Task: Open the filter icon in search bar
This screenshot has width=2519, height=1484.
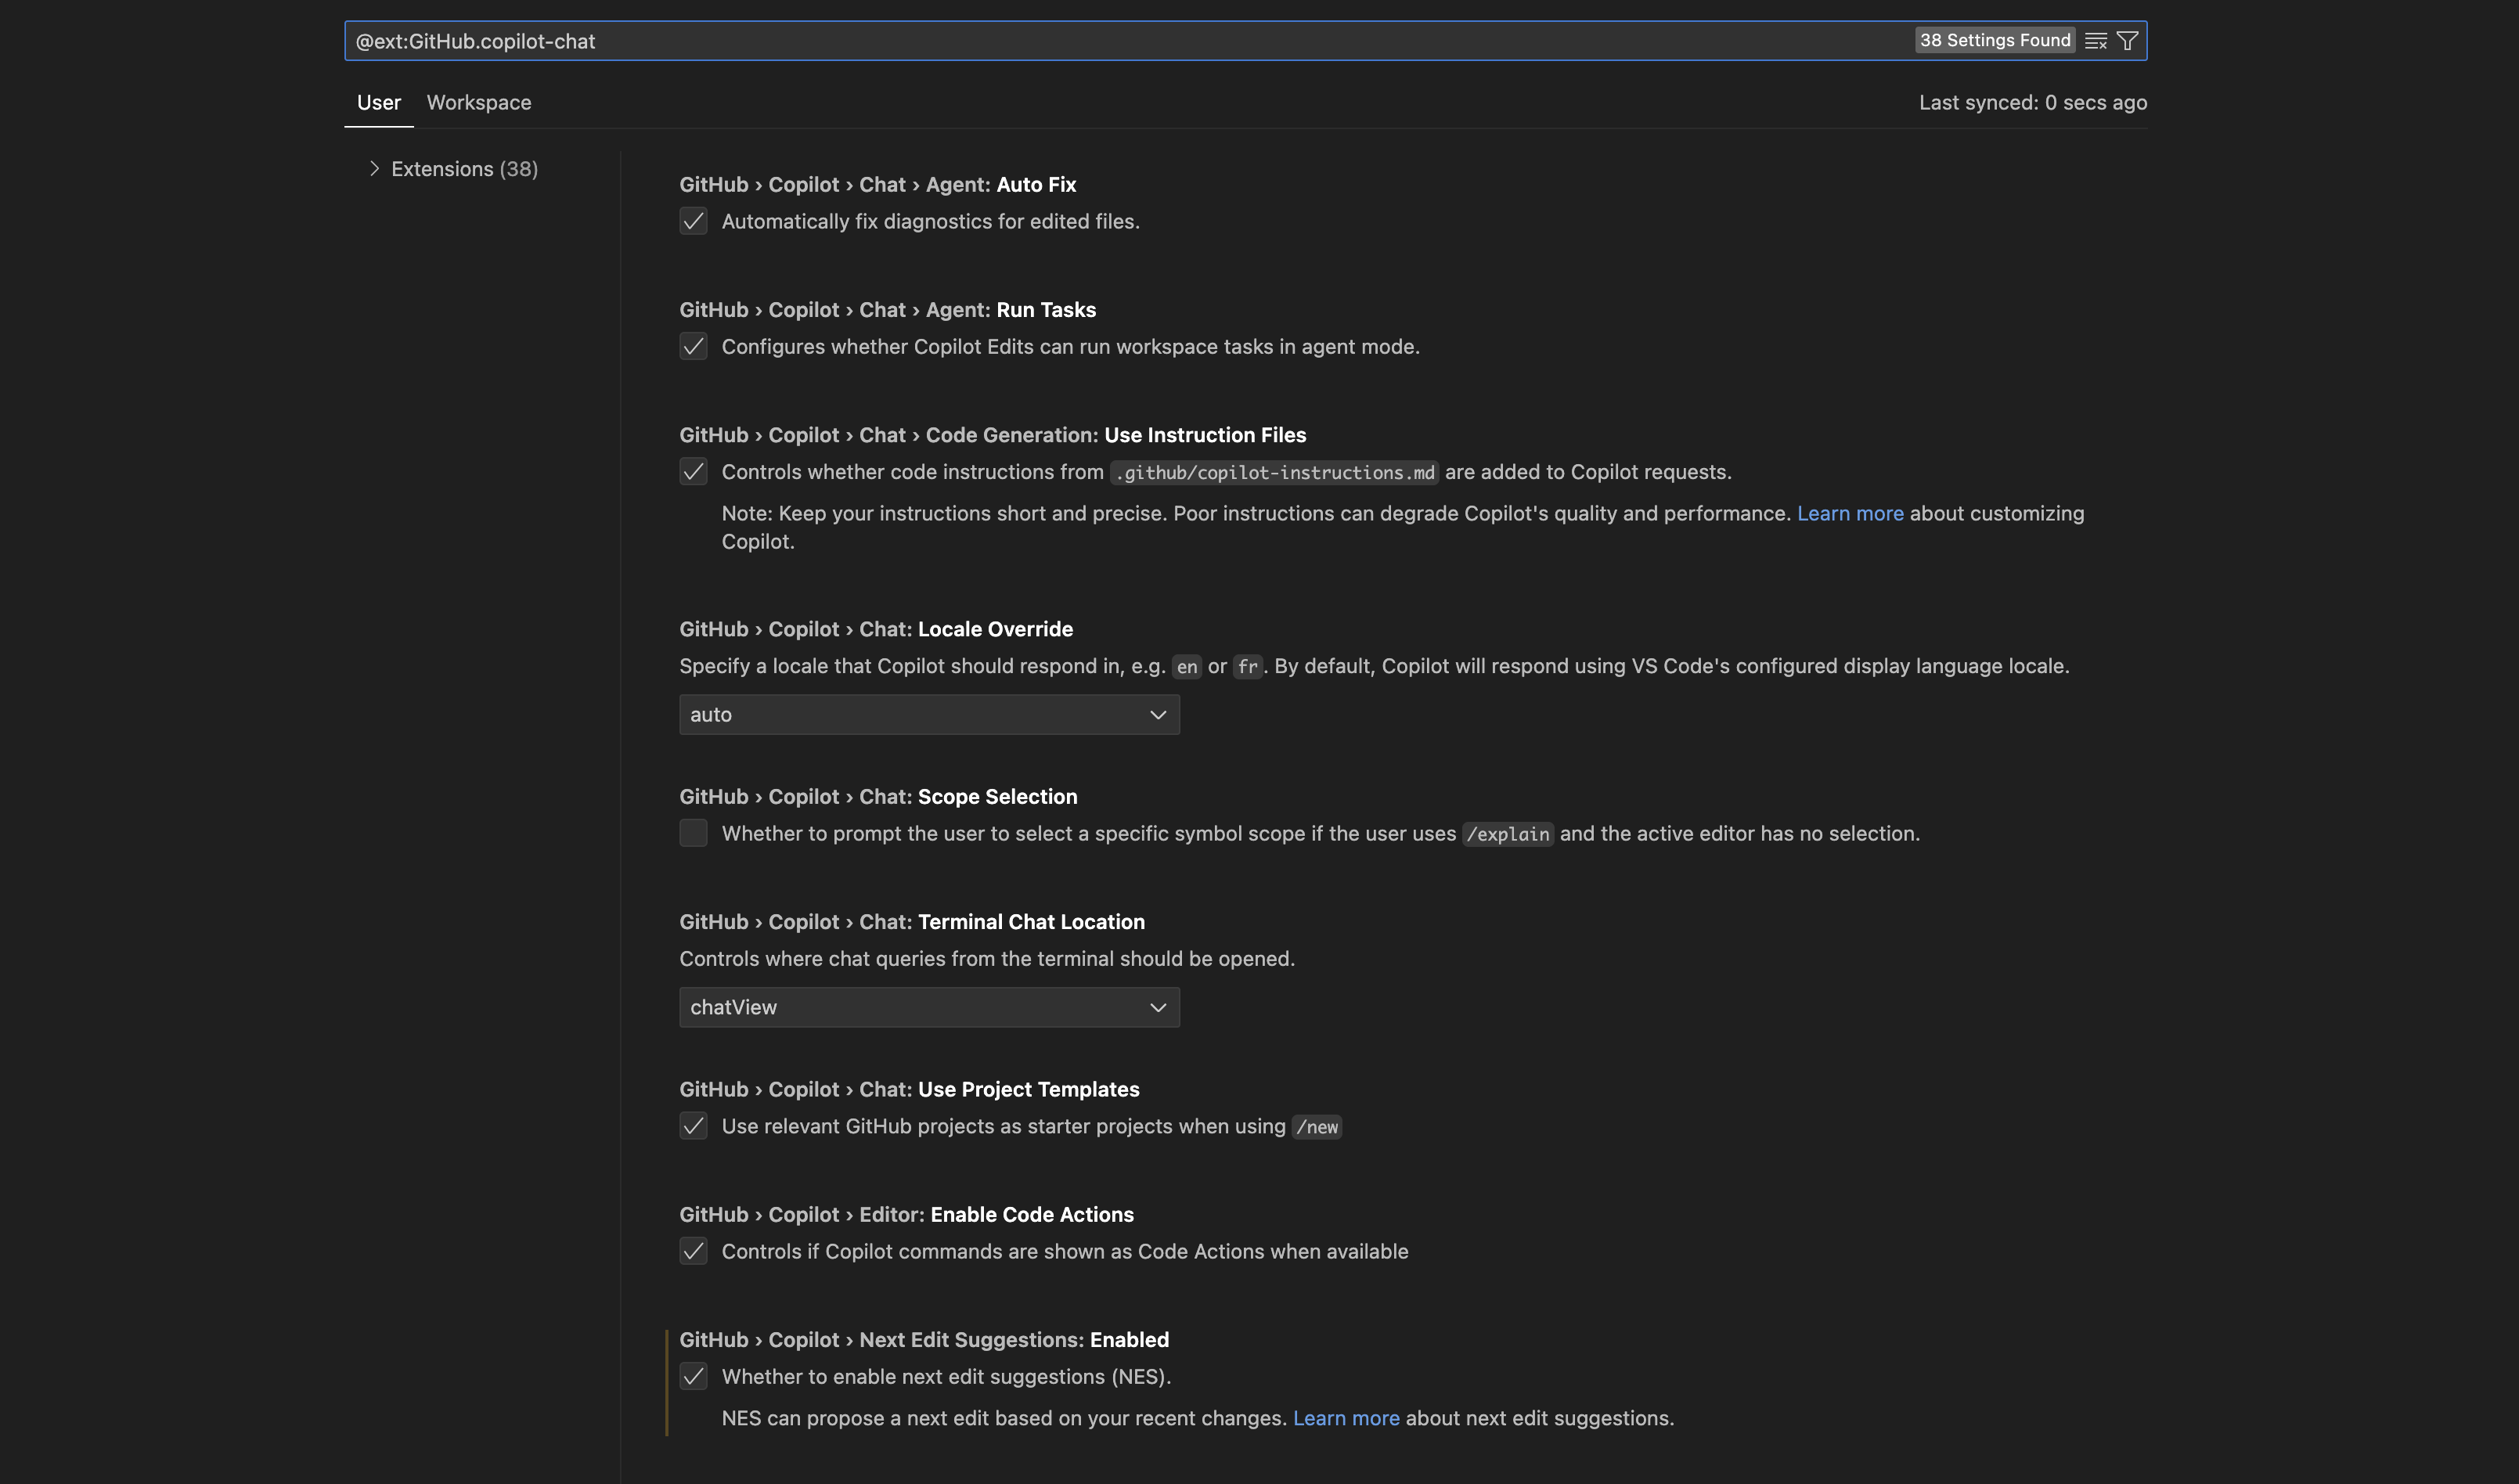Action: tap(2127, 40)
